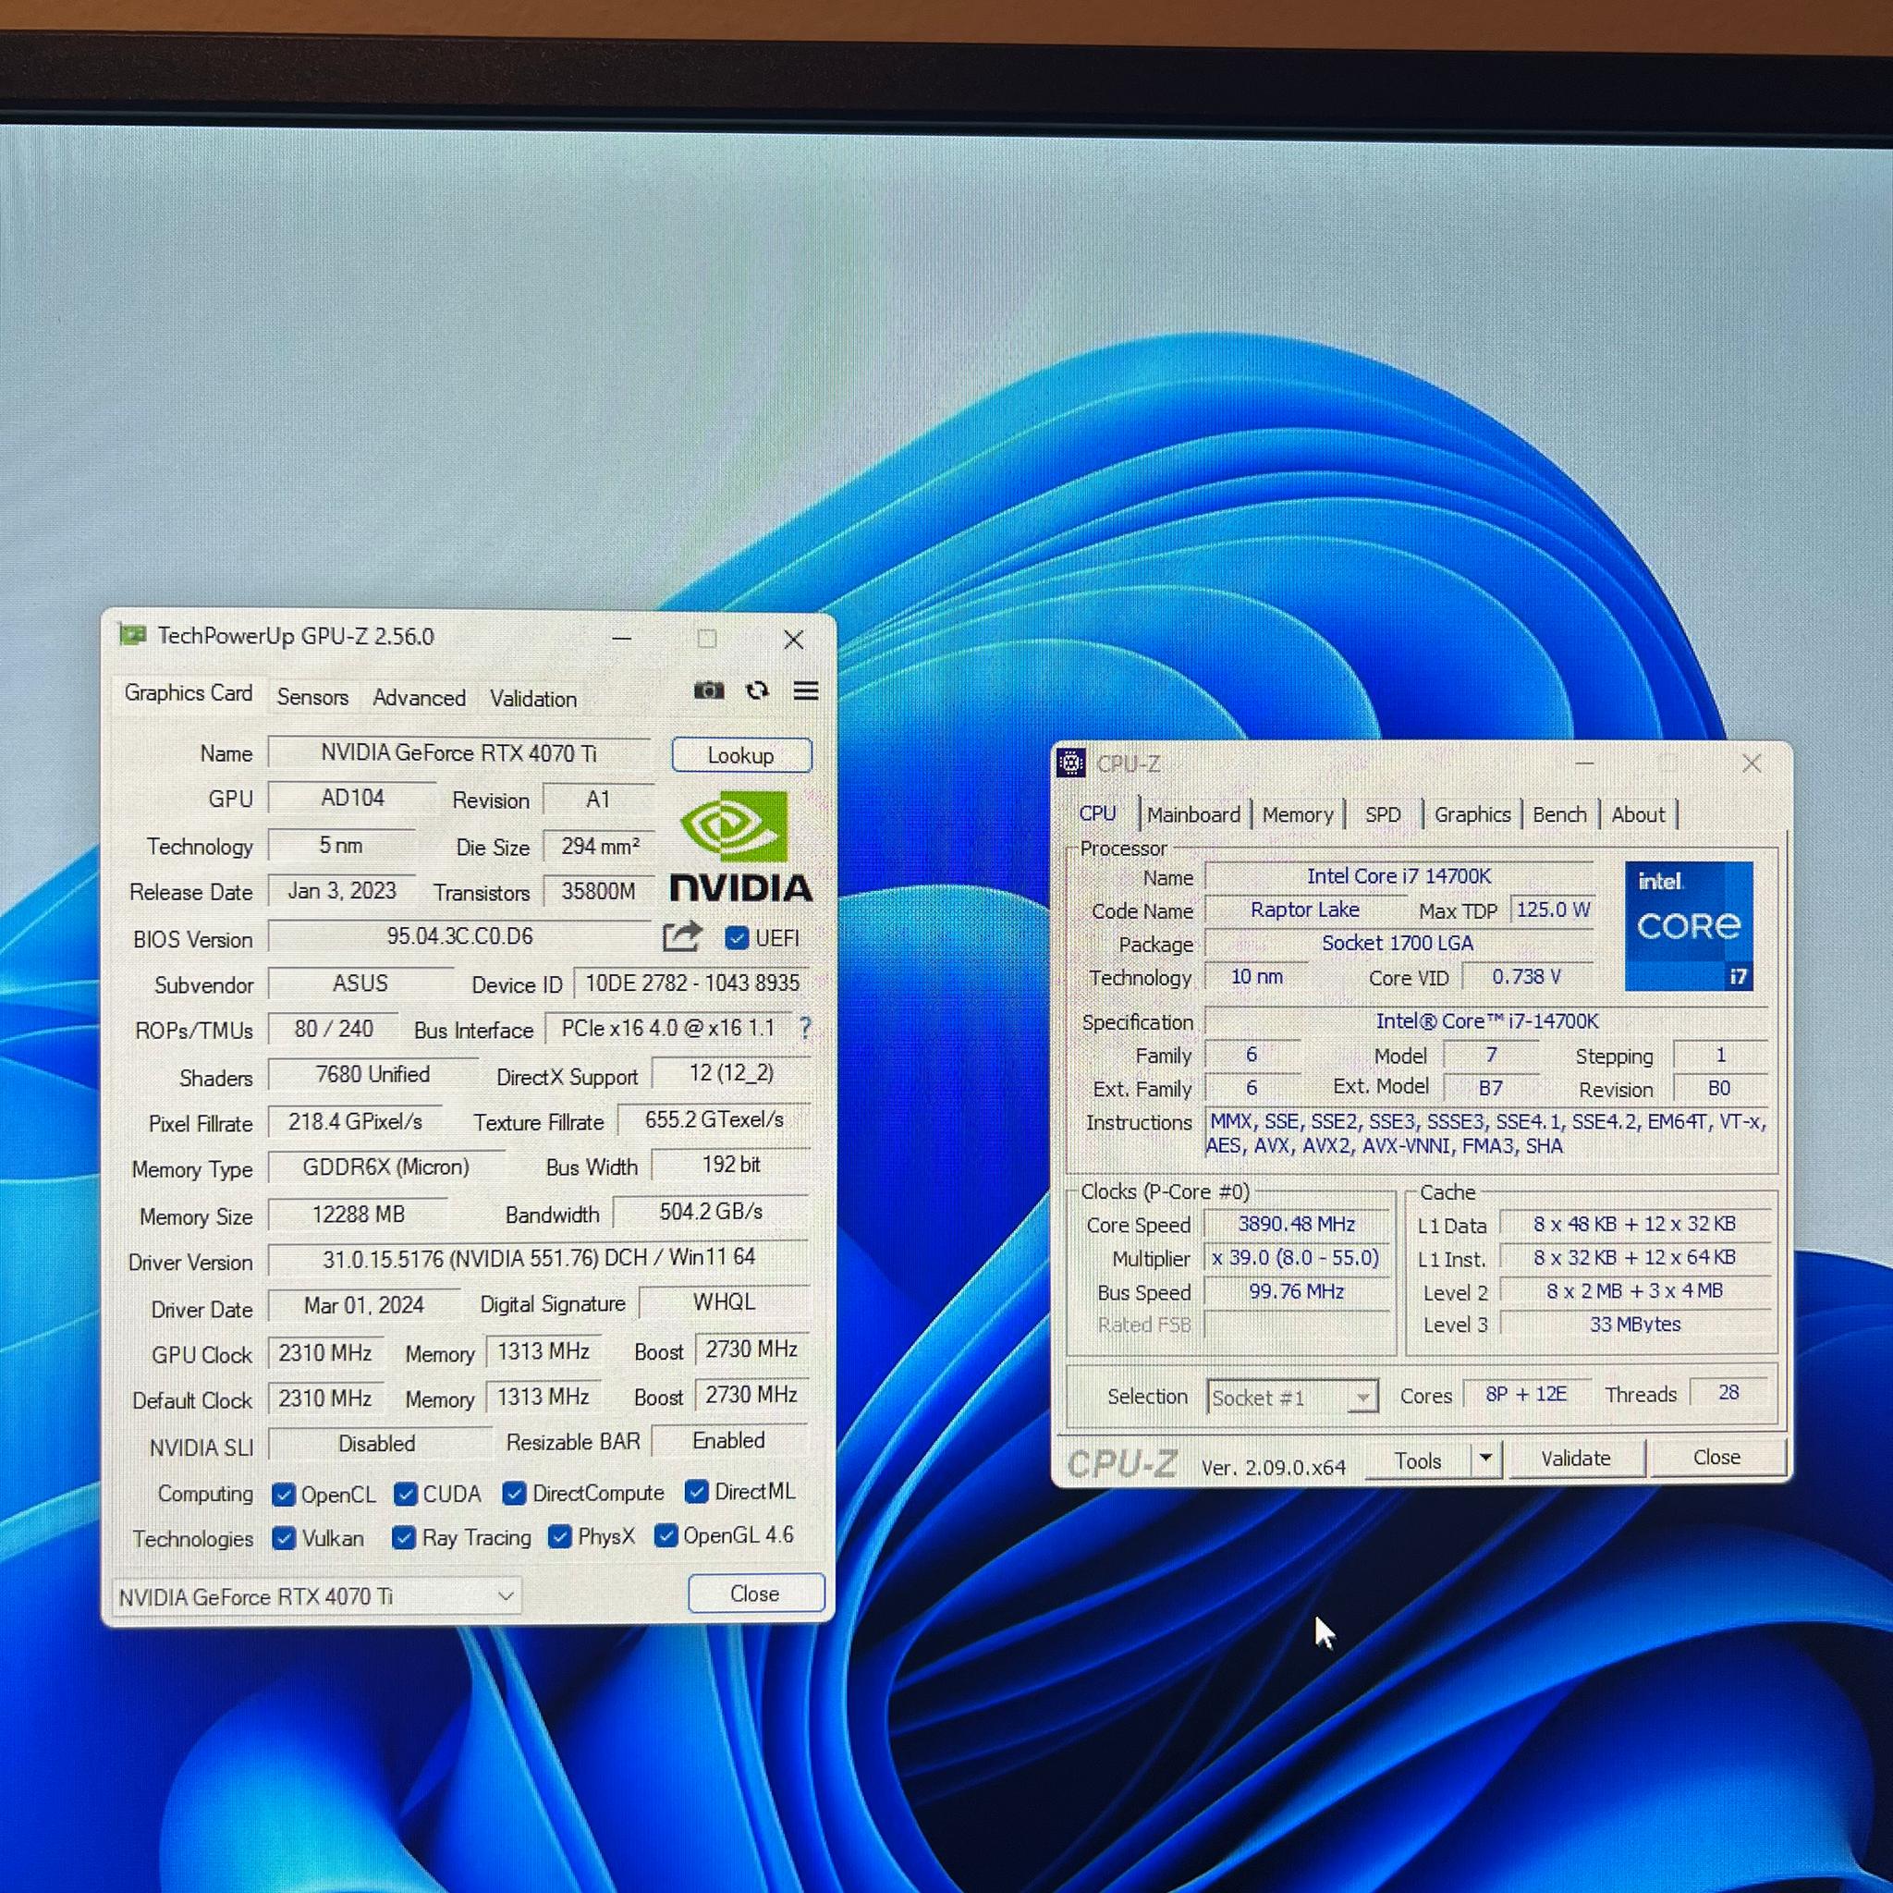Switch to the Validation tab in GPU-Z
The width and height of the screenshot is (1893, 1893).
[533, 699]
